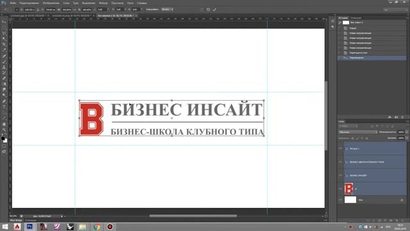
Task: Hide the БИЗНЕС ИНСАЙТ text layer
Action: tap(340, 175)
